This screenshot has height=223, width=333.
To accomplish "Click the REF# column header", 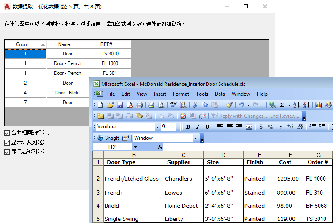I will [110, 44].
